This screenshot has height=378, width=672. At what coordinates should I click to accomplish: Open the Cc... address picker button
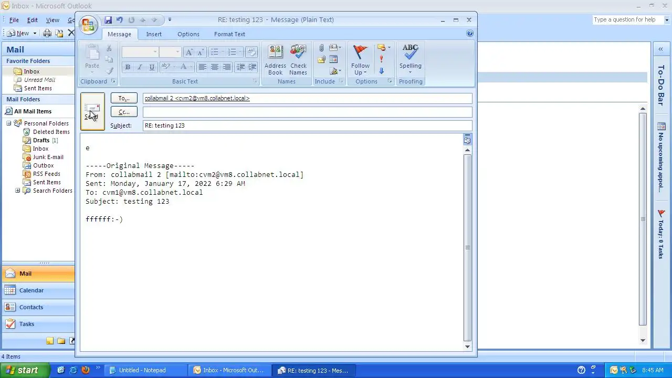tap(124, 112)
